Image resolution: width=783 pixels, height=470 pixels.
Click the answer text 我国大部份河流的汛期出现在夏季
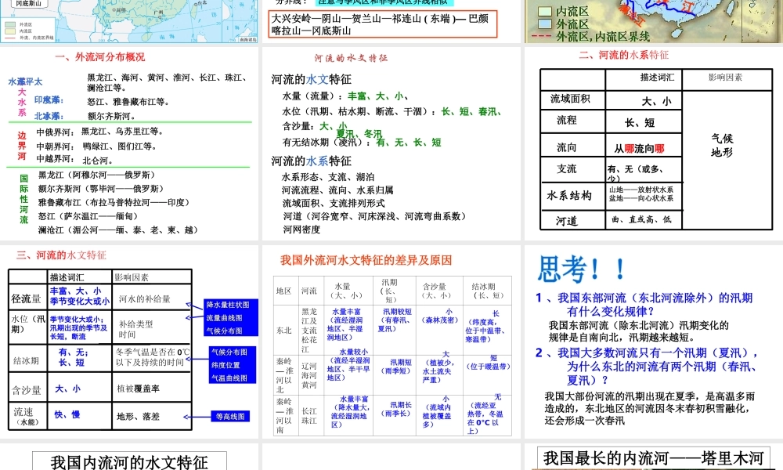tap(650, 408)
